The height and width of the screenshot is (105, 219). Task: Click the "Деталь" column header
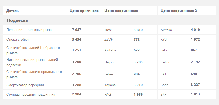click(x=13, y=11)
